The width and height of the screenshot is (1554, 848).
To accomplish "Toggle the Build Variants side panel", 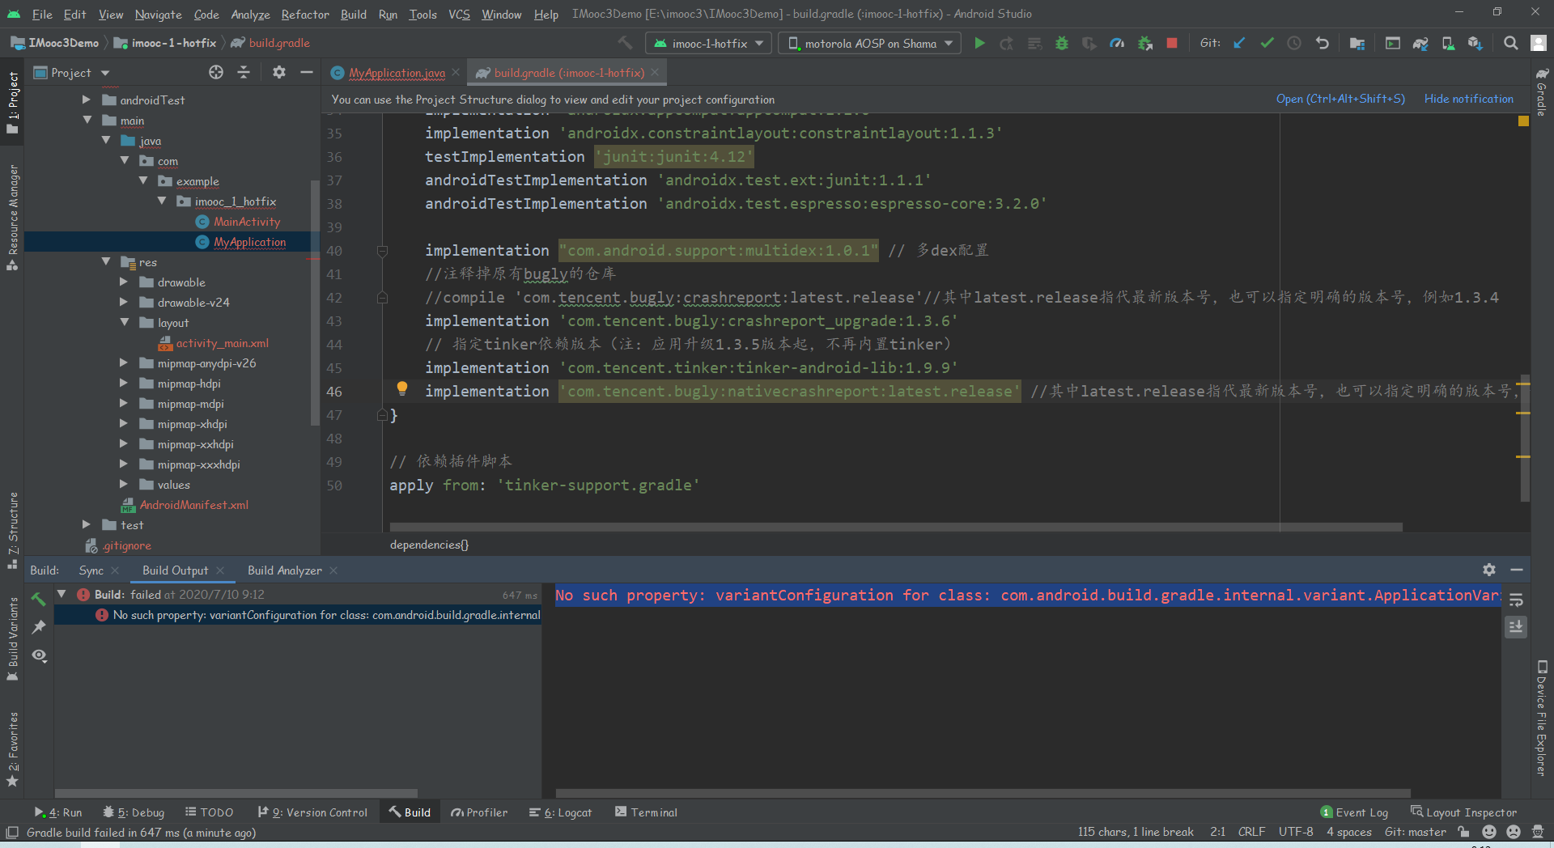I will (x=13, y=639).
